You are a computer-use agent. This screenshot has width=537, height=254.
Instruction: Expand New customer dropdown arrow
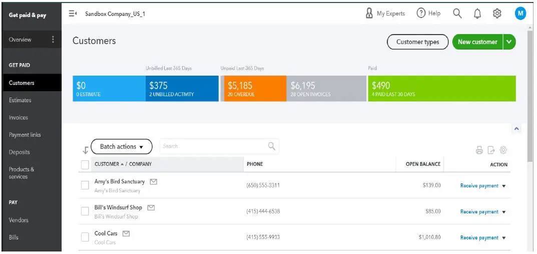[x=509, y=42]
